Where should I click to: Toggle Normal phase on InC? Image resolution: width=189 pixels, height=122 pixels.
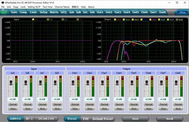click(42, 104)
